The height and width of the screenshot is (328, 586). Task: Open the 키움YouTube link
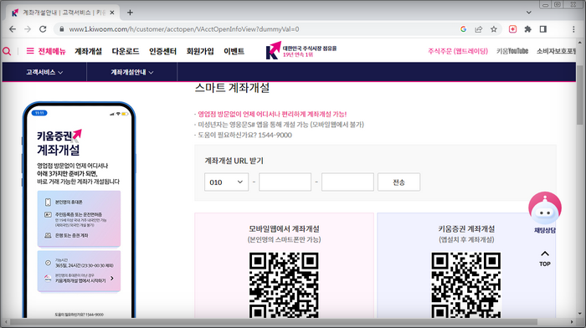point(512,51)
